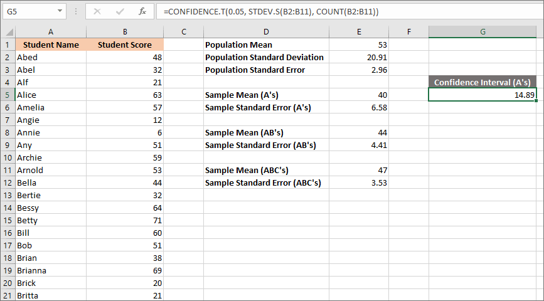Image resolution: width=544 pixels, height=301 pixels.
Task: Select column D header
Action: (x=266, y=32)
